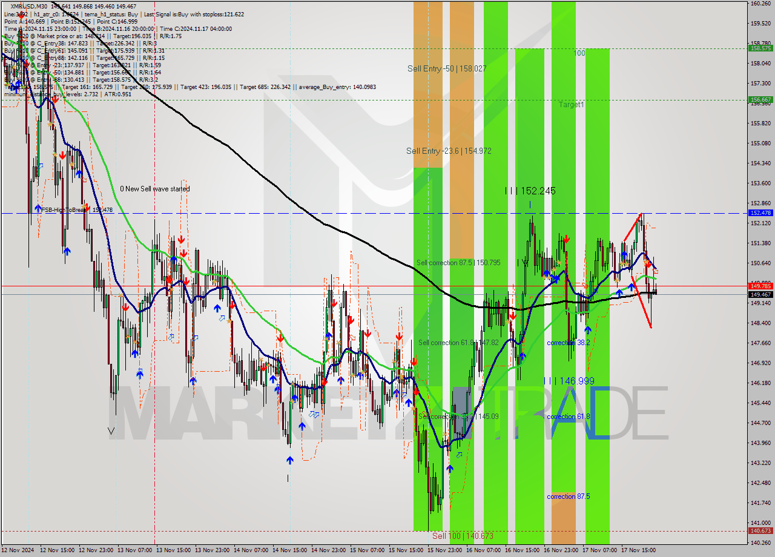Viewport: 775px width, 557px height.
Task: Click the 149.785 red price tag
Action: pos(760,286)
